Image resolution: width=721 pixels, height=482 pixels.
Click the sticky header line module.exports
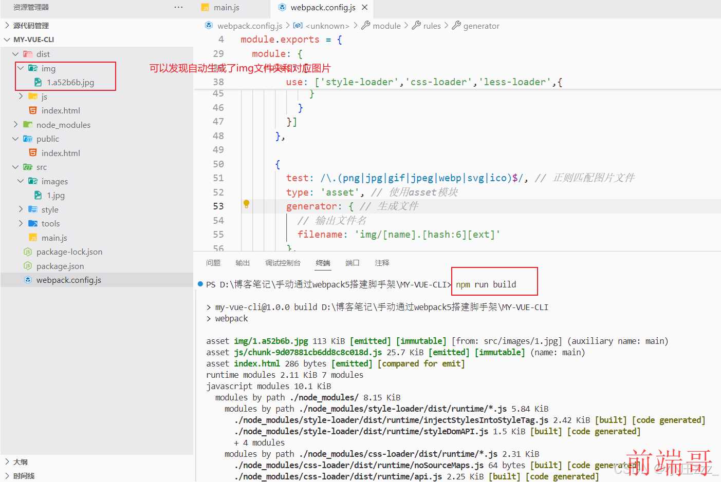(291, 40)
